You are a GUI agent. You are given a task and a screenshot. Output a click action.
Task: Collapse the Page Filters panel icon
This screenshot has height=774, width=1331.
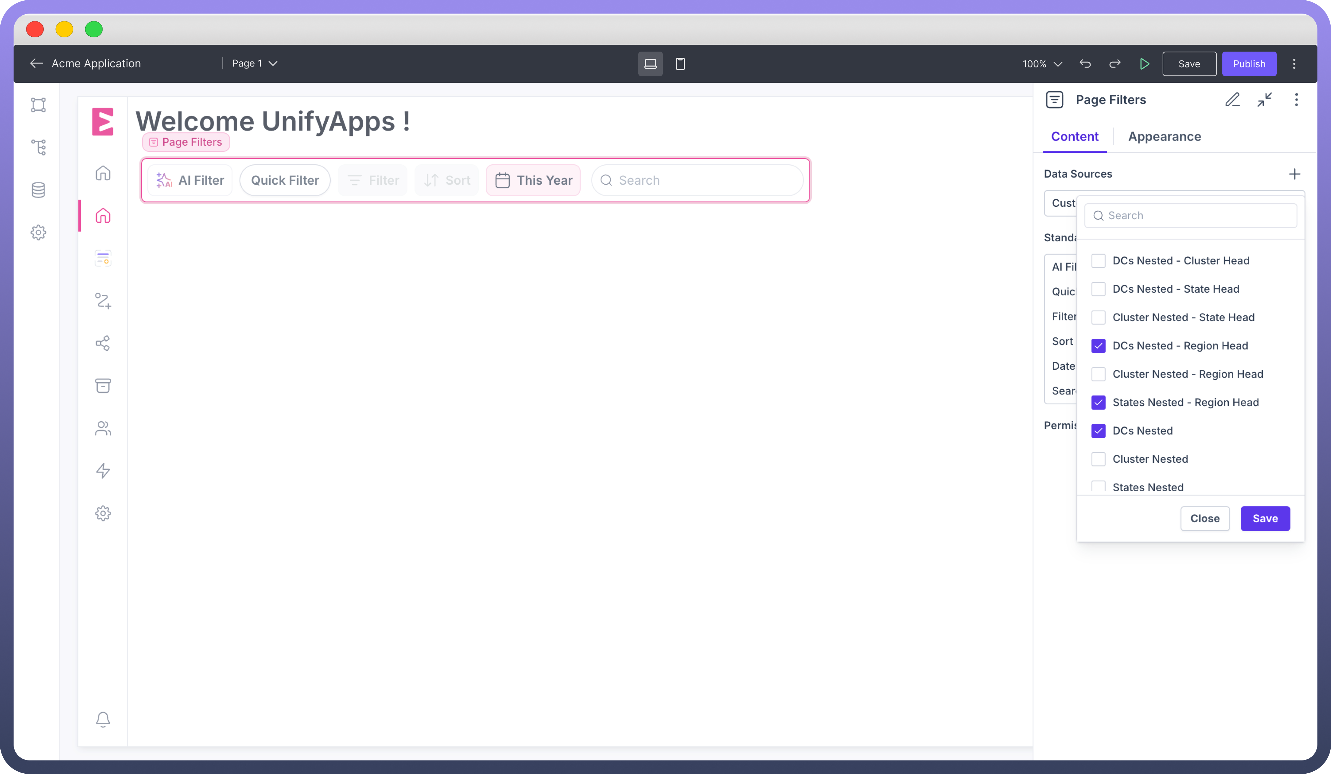pos(1264,100)
